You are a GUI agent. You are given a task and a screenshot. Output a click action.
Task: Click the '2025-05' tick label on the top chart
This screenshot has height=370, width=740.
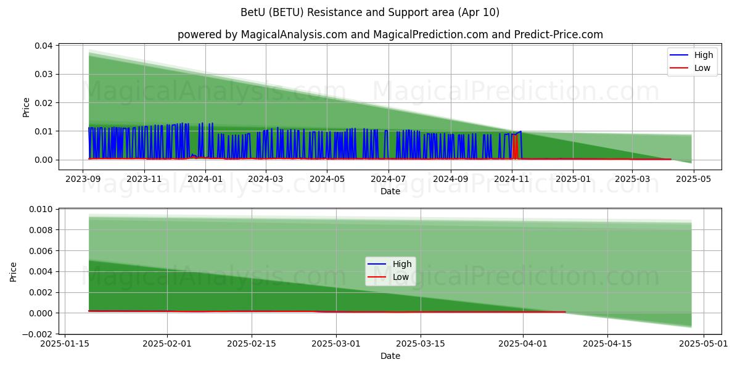click(694, 179)
